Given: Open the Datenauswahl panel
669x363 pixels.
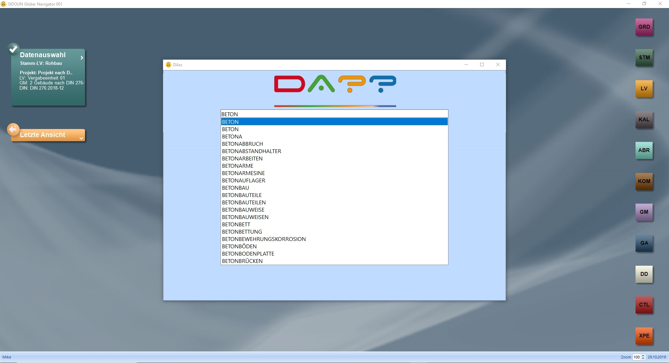Looking at the screenshot, I should coord(48,77).
